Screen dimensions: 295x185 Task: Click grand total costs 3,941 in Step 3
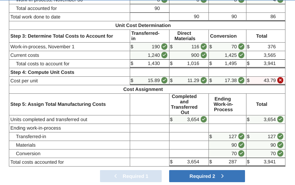click(269, 64)
